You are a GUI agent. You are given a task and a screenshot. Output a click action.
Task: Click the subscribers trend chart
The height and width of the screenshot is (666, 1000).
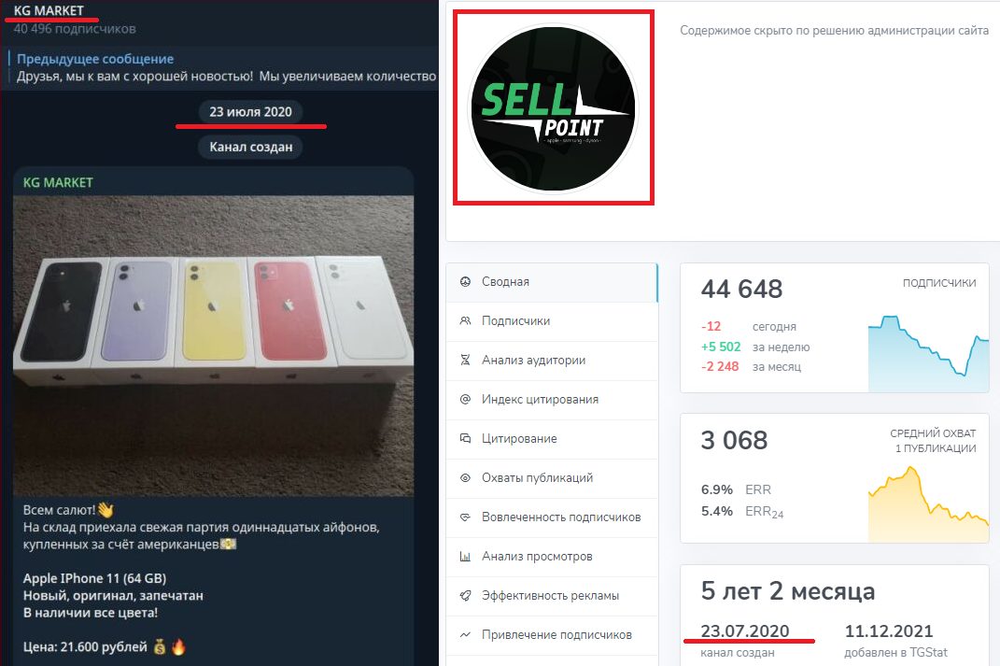[928, 353]
